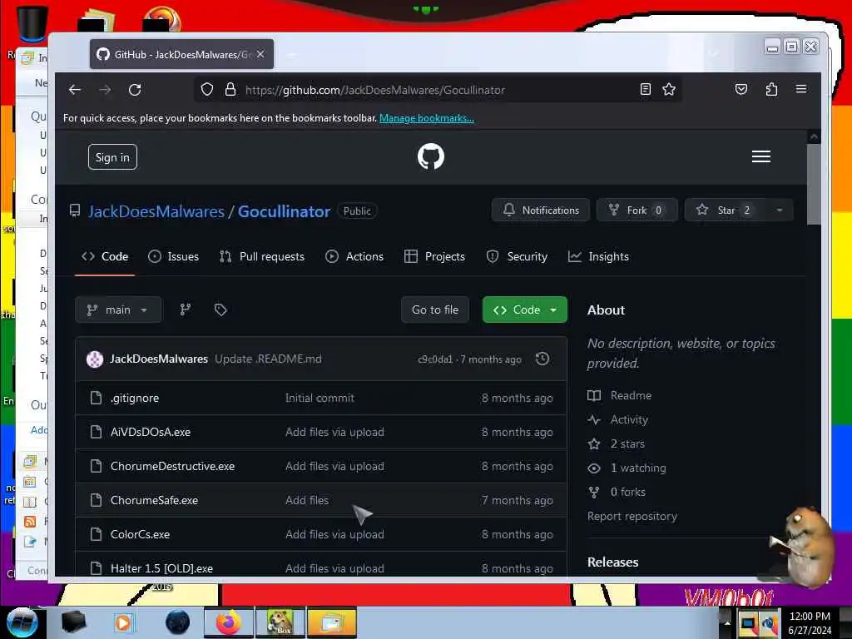The image size is (852, 639).
Task: Switch to the Code tab
Action: [x=105, y=256]
